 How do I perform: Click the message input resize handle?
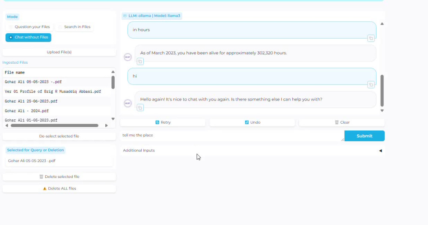[x=342, y=139]
